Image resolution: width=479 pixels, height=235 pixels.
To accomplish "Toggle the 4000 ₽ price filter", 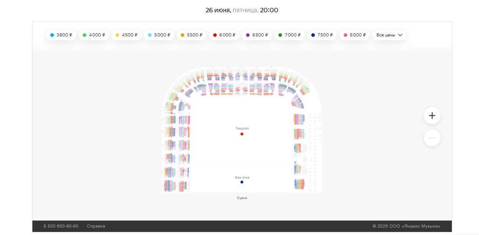I will pos(93,35).
